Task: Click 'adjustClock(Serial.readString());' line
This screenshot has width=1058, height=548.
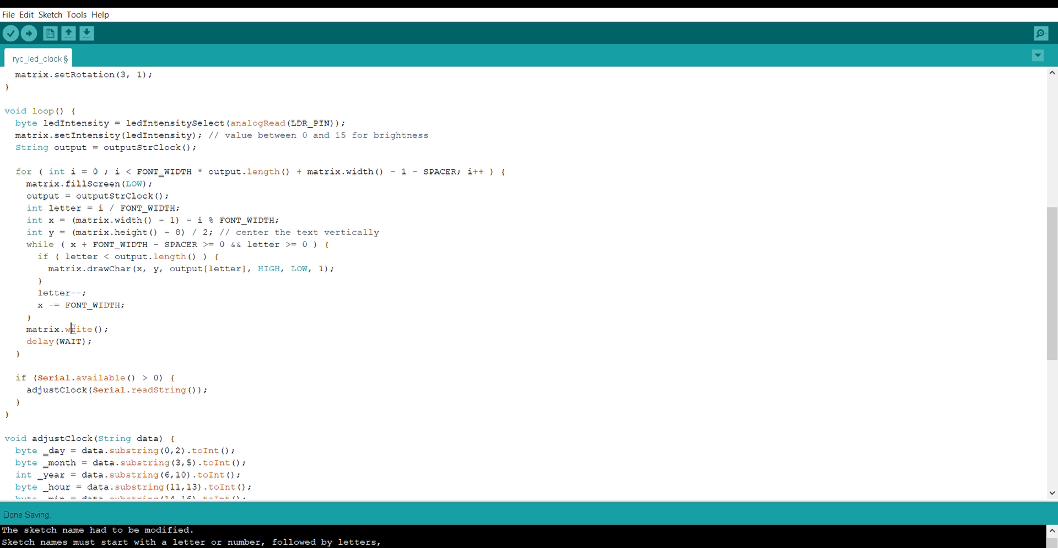Action: point(117,390)
